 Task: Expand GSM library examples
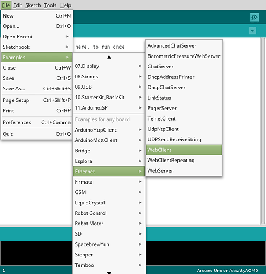tap(109, 192)
